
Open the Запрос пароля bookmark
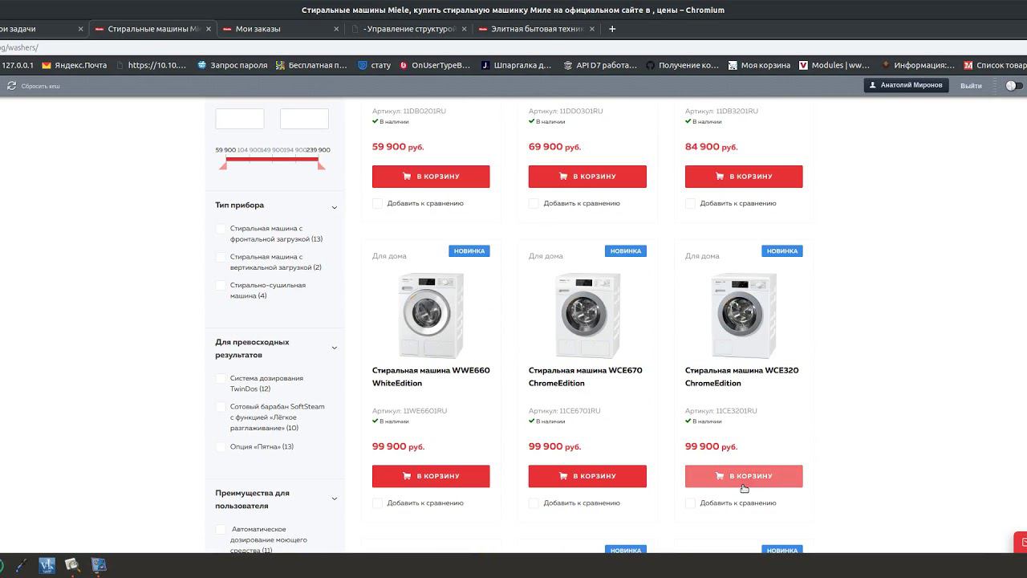(232, 65)
